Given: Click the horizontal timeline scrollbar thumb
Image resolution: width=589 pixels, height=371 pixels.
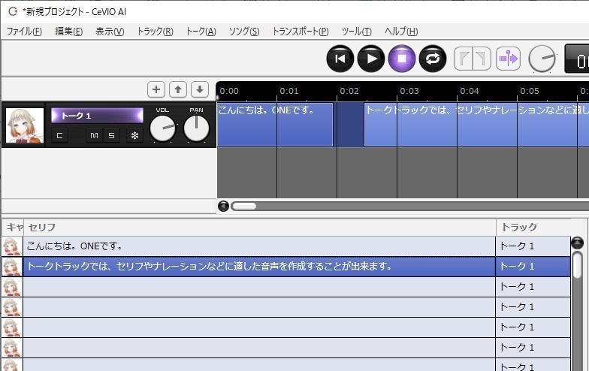Looking at the screenshot, I should 243,206.
